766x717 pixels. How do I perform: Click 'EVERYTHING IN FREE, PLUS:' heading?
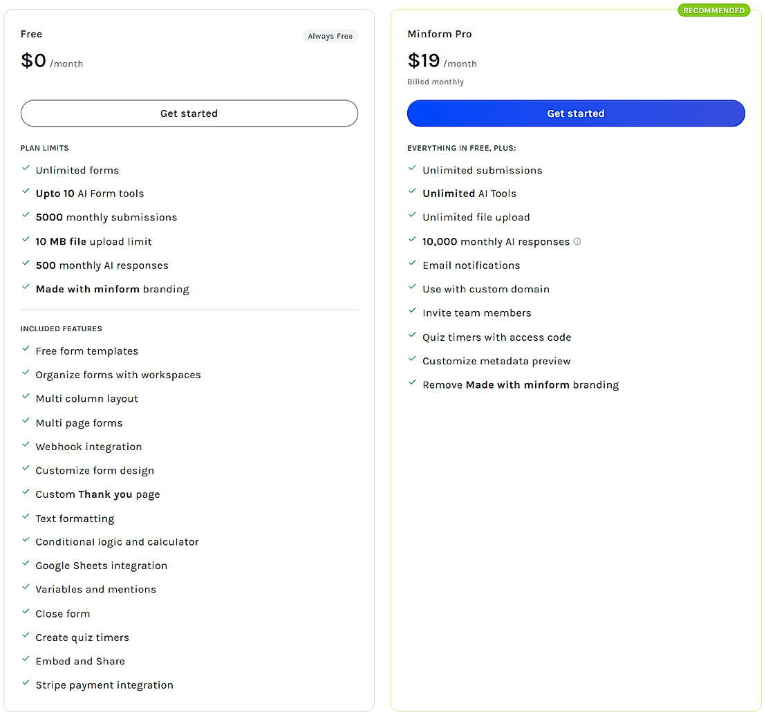coord(462,148)
